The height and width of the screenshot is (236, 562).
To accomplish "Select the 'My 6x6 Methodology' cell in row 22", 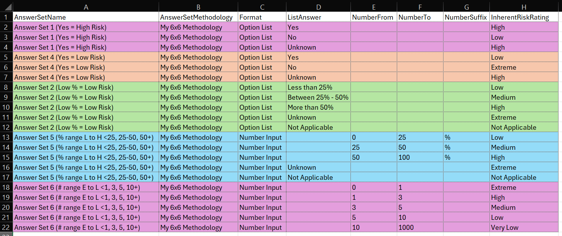I will pos(198,228).
